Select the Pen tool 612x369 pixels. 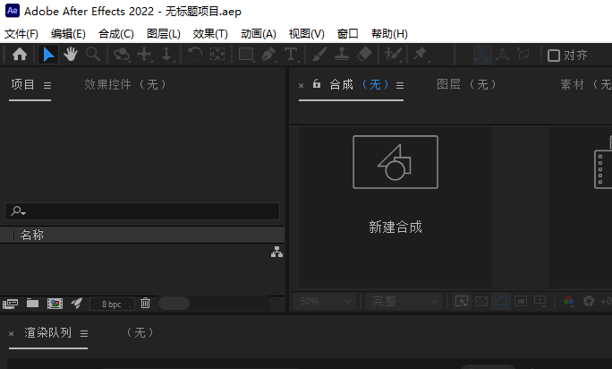[x=268, y=55]
